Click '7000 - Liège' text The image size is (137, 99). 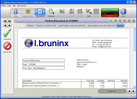pyautogui.click(x=82, y=64)
